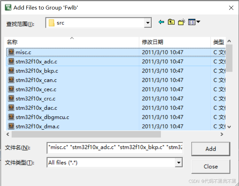Click the modified date of stm32f10x_dac.c

click(x=162, y=108)
